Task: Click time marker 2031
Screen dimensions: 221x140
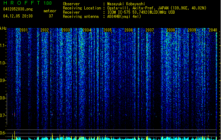Action: 24,30
